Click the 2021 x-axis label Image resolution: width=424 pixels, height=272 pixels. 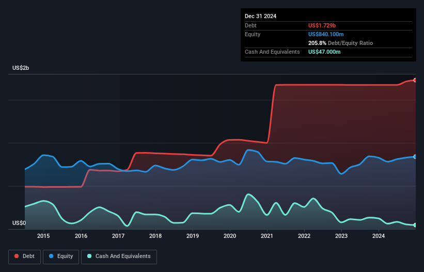point(267,236)
